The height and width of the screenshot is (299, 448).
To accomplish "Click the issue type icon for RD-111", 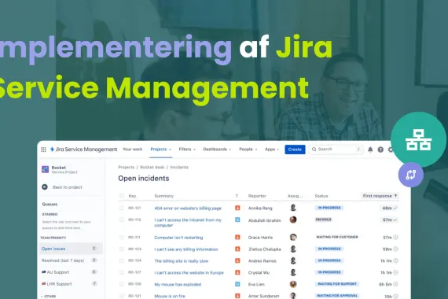I will point(237,237).
